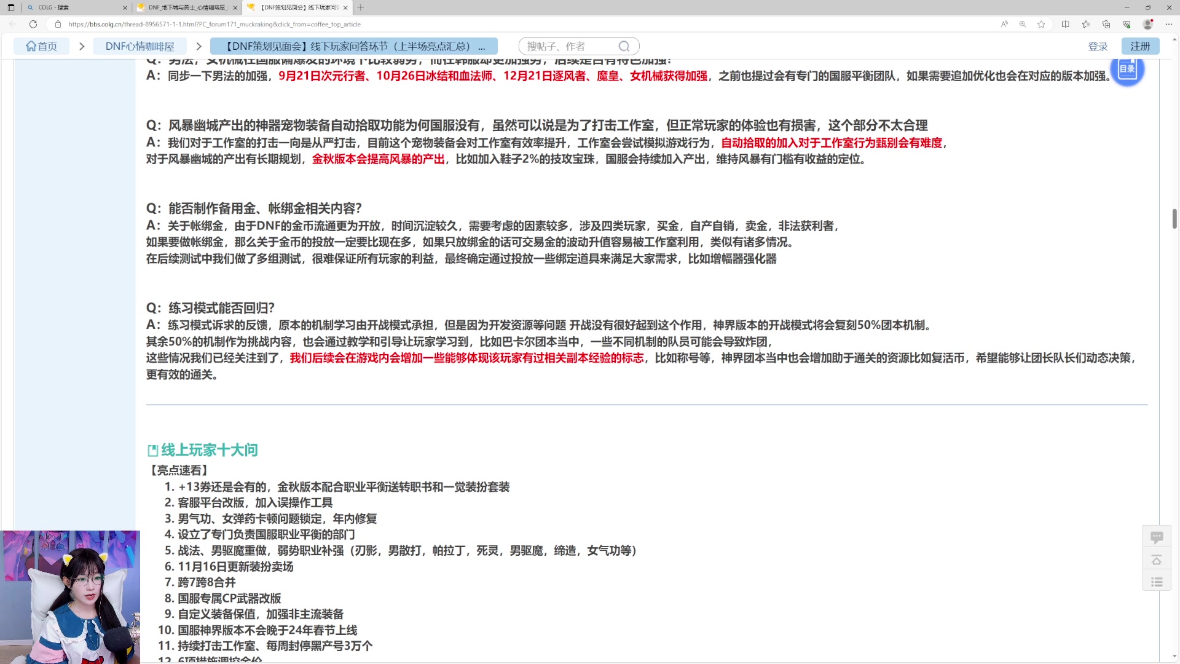Open browser essentials heart icon
Viewport: 1180px width, 664px height.
pyautogui.click(x=1127, y=24)
